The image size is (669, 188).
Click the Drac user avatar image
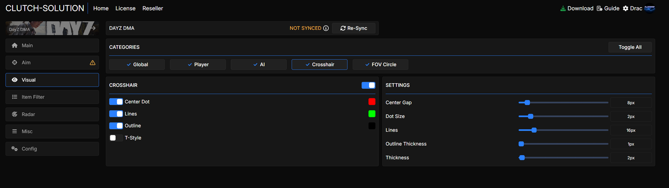pyautogui.click(x=650, y=8)
